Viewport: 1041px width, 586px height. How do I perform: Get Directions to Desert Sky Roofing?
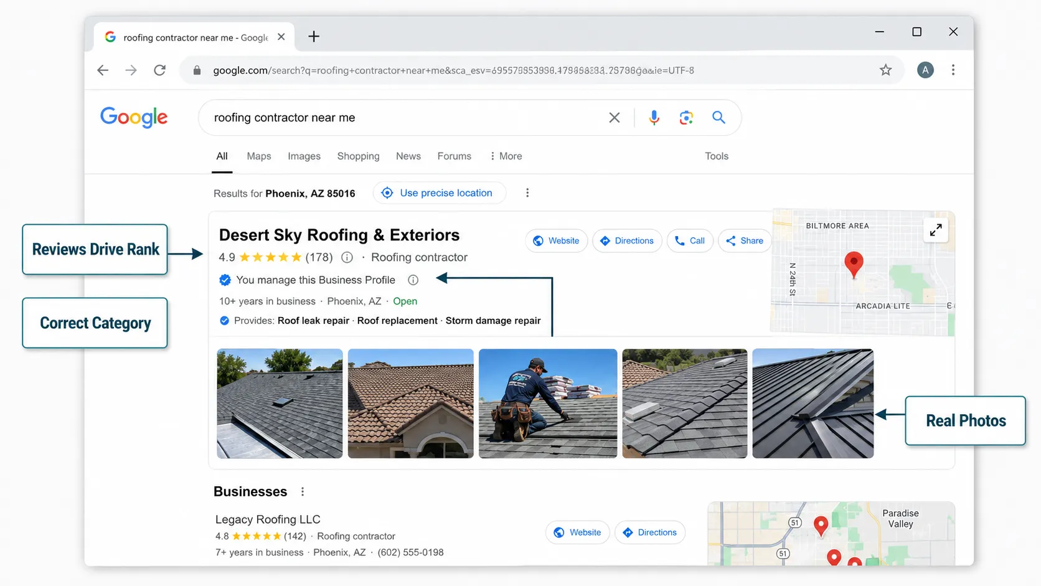[x=627, y=241]
